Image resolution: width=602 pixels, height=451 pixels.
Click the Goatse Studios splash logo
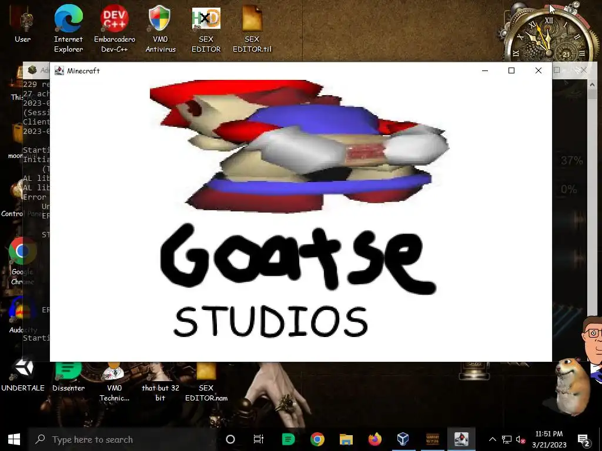(299, 210)
